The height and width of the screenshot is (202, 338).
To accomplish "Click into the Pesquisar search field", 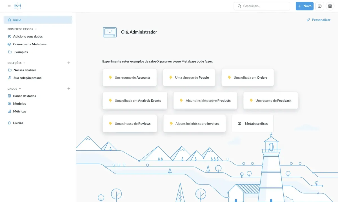I will click(x=262, y=6).
